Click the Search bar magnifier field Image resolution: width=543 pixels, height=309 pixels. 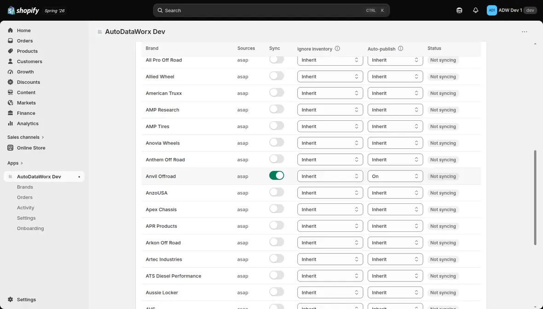pos(271,11)
